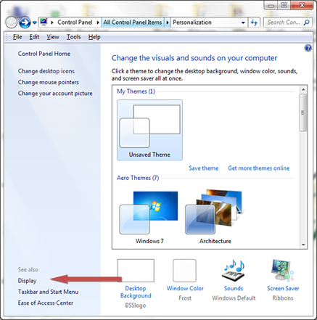Screen dimensions: 317x320
Task: Click the themes list scroll up arrow
Action: 303,90
